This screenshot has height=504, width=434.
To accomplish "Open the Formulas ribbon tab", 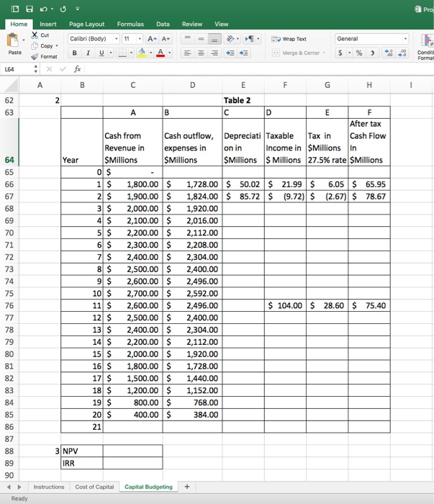I will point(130,24).
